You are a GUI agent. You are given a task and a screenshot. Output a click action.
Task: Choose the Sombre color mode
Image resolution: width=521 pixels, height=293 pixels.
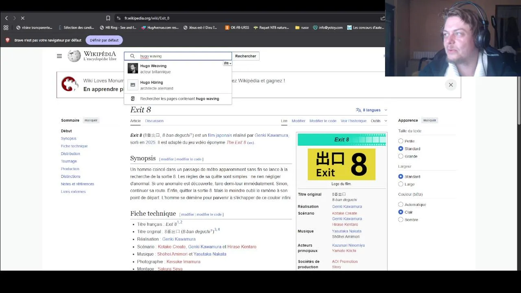(x=401, y=220)
